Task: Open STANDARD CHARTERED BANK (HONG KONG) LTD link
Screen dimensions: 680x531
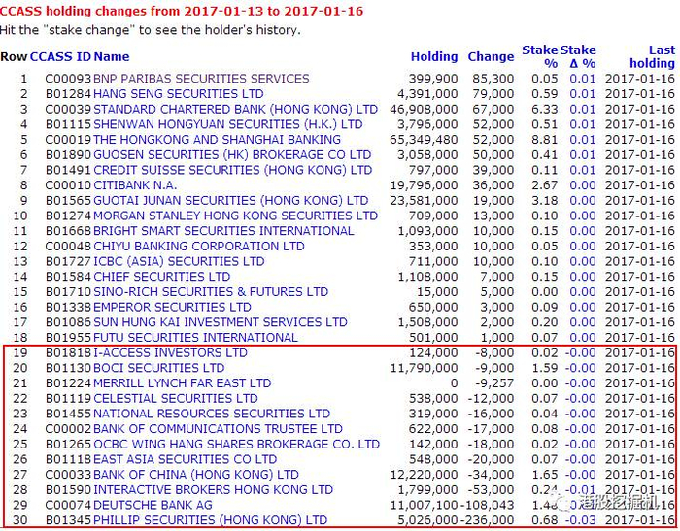Action: (235, 109)
